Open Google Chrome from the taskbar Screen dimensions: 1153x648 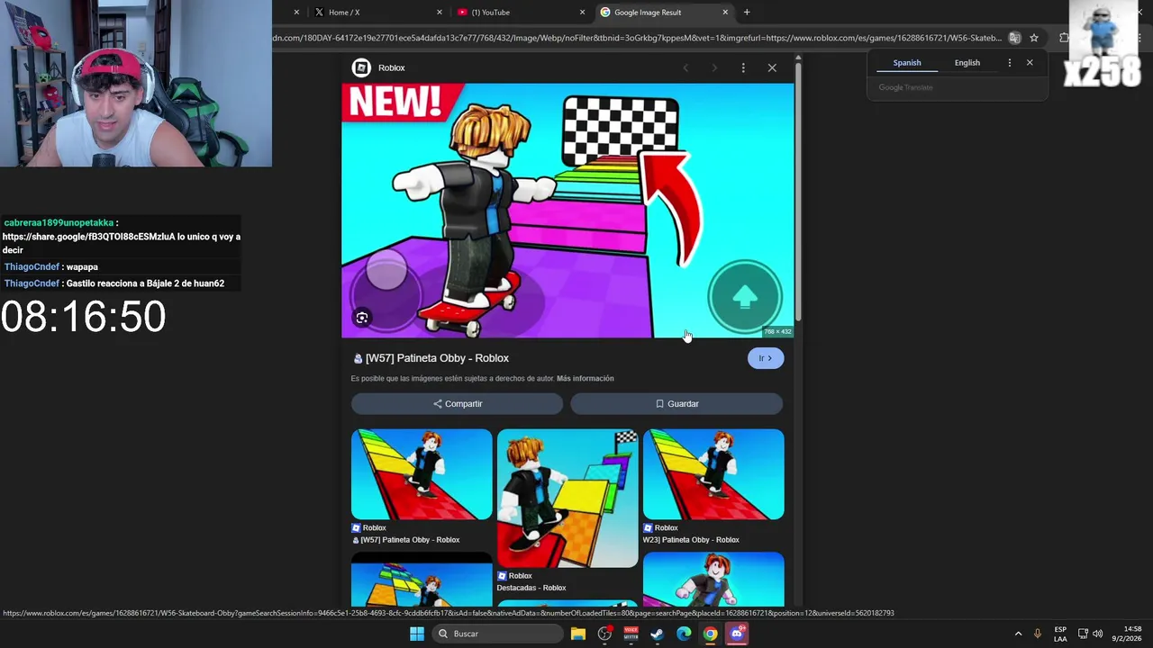coord(711,634)
